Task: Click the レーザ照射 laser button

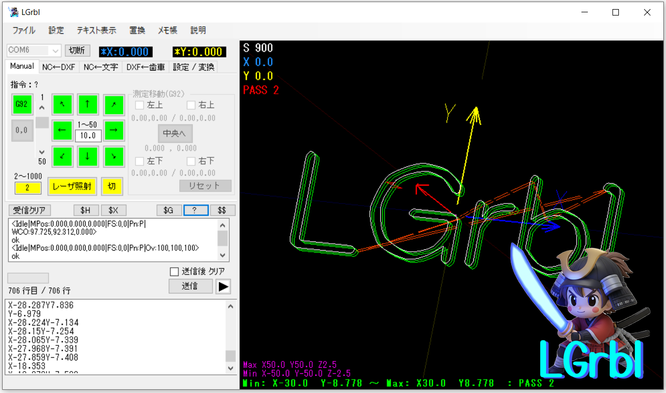Action: click(x=72, y=186)
